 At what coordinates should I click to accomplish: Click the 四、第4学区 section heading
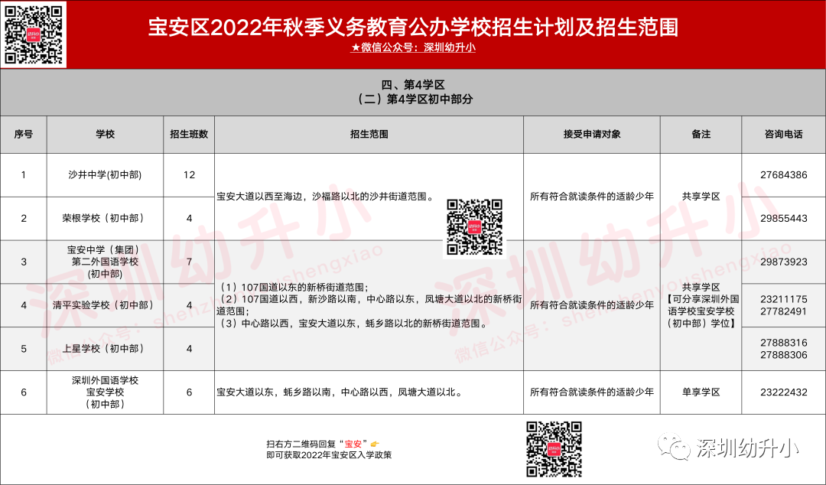[413, 85]
